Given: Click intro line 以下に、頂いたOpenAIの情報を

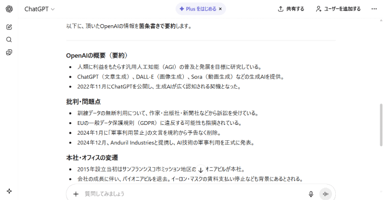Looking at the screenshot, I should (129, 26).
